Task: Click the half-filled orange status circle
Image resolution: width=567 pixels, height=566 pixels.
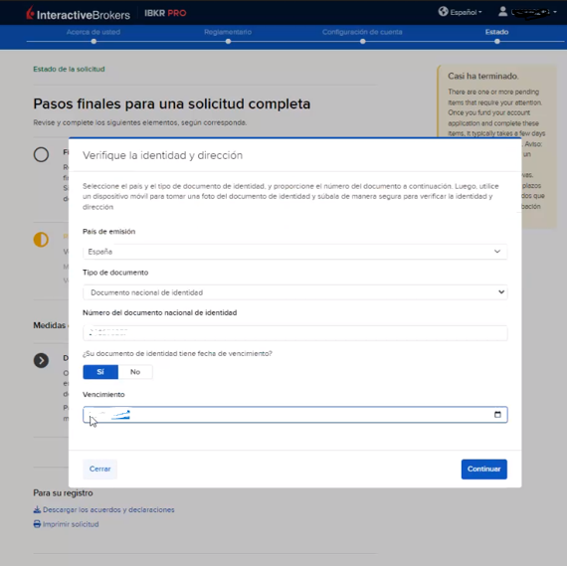Action: 41,240
